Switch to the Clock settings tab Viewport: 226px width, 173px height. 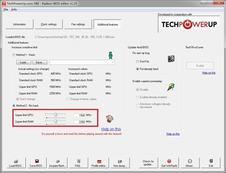tap(49, 24)
